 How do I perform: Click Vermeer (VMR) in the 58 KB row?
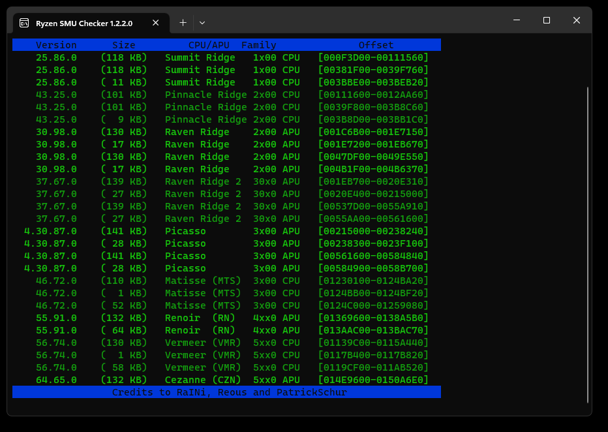[x=203, y=367]
